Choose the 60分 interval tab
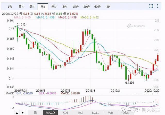 point(97,7)
